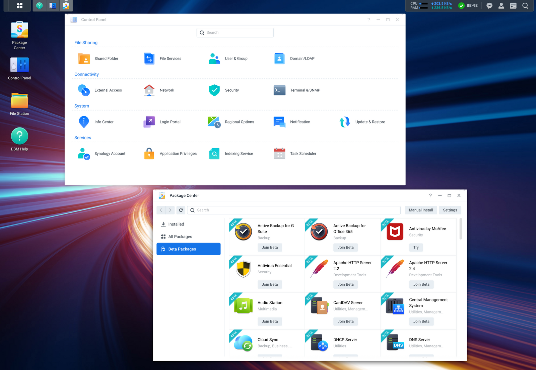Open DSM Help from the desktop
The height and width of the screenshot is (370, 536).
pyautogui.click(x=19, y=140)
